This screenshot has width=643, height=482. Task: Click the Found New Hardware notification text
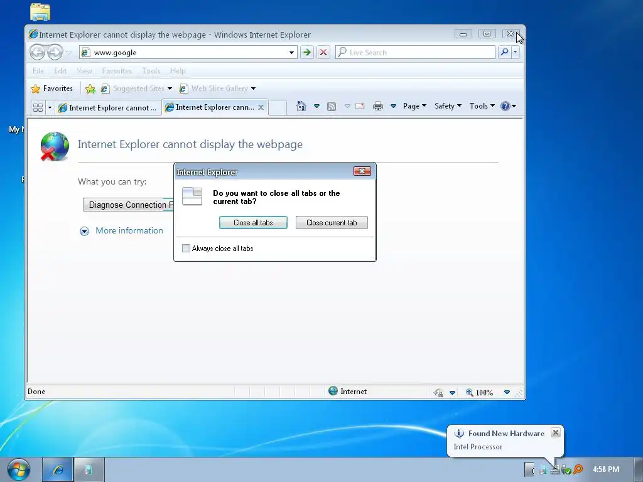point(507,433)
